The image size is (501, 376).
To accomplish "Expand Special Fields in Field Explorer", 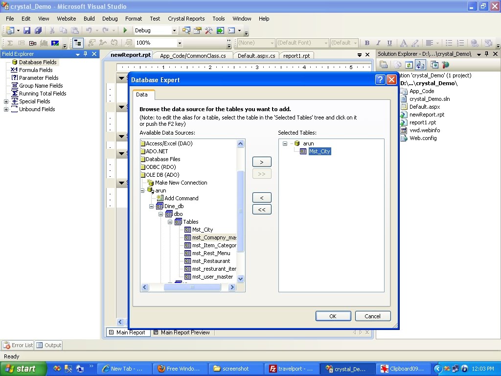I will click(5, 101).
